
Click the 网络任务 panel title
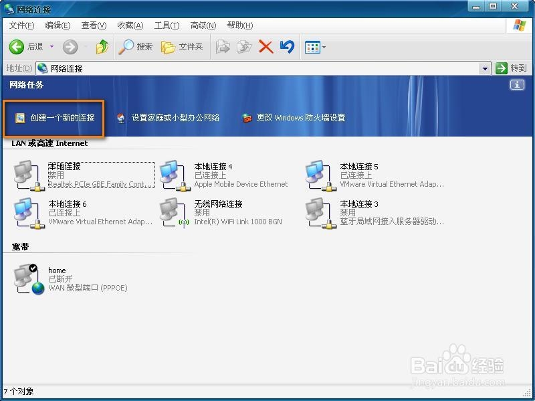[26, 85]
